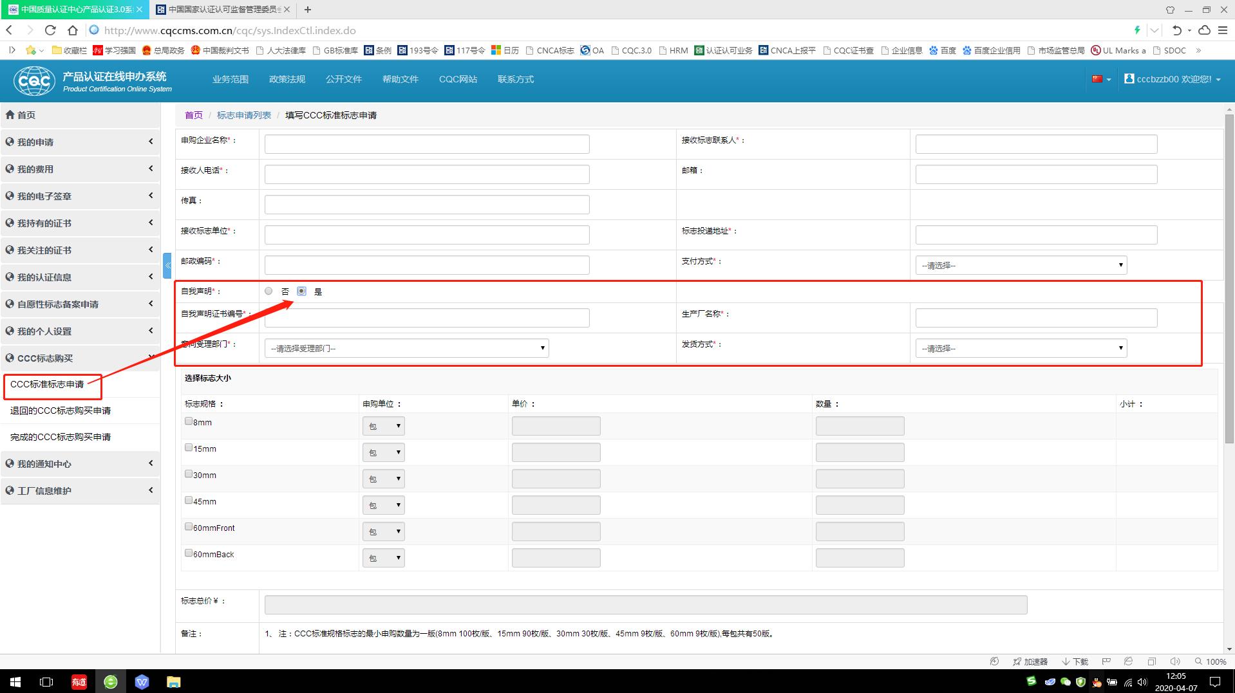Open the 30mm 申购单位 dropdown

(x=383, y=479)
